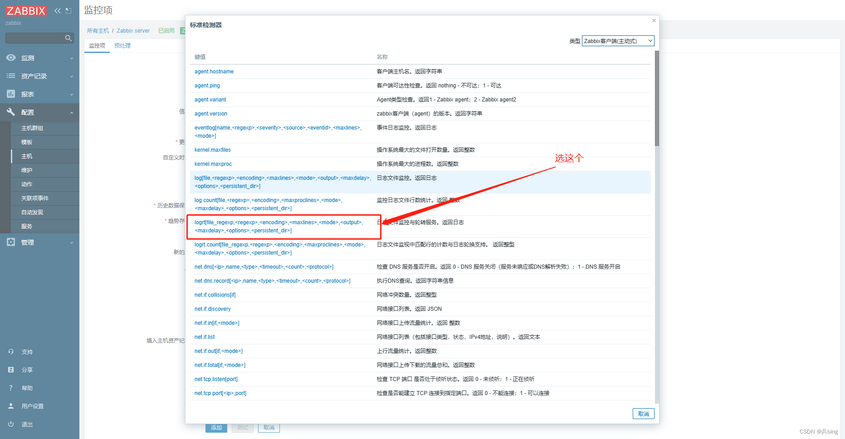Open 关联项事件 in the sidebar

click(35, 198)
